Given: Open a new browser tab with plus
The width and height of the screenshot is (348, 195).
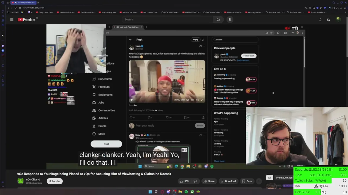Looking at the screenshot, I should click(x=38, y=3).
